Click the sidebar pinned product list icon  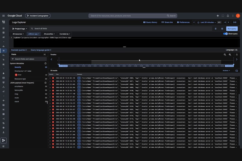click(3, 22)
